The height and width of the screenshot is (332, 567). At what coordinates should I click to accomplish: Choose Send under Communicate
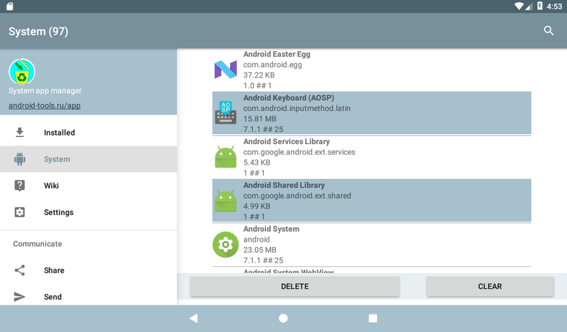point(88,297)
